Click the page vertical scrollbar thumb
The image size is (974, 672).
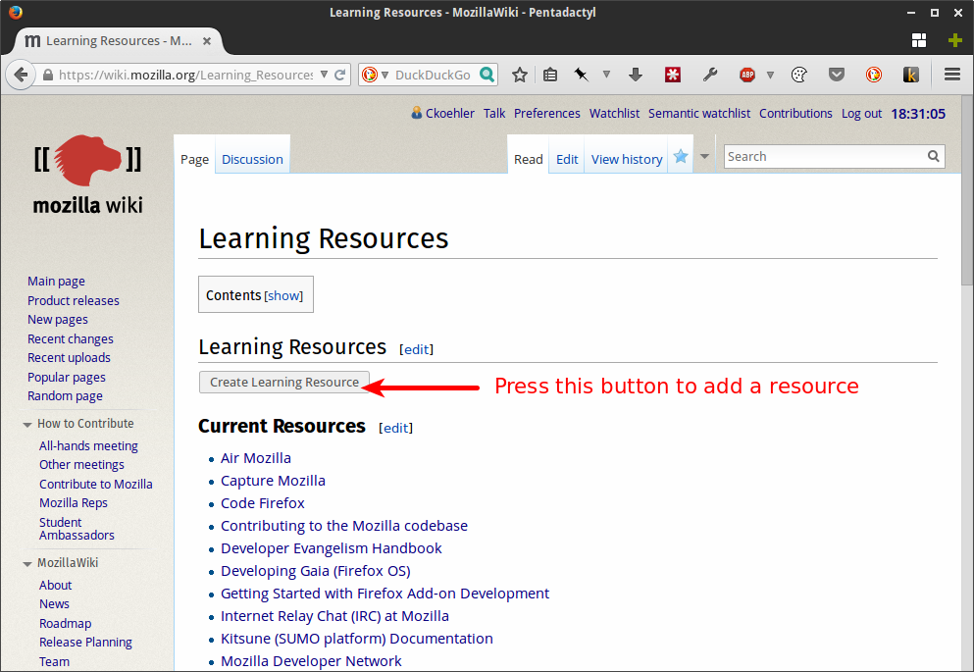click(x=967, y=189)
